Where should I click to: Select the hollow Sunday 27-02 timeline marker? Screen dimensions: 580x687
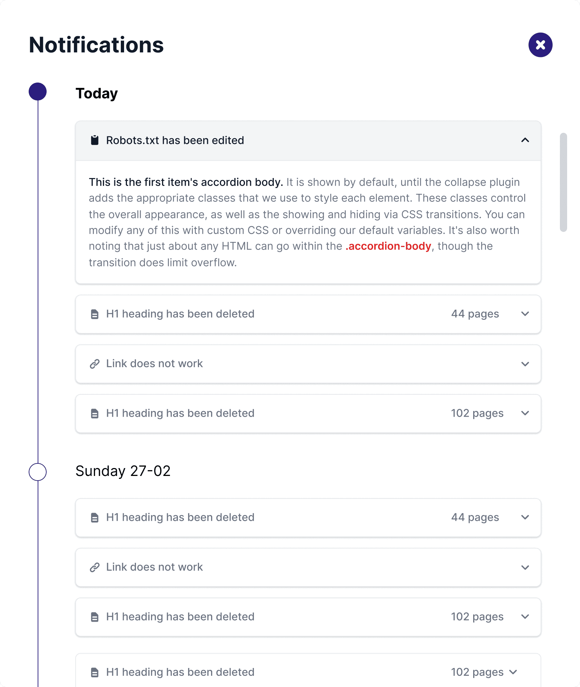coord(38,472)
